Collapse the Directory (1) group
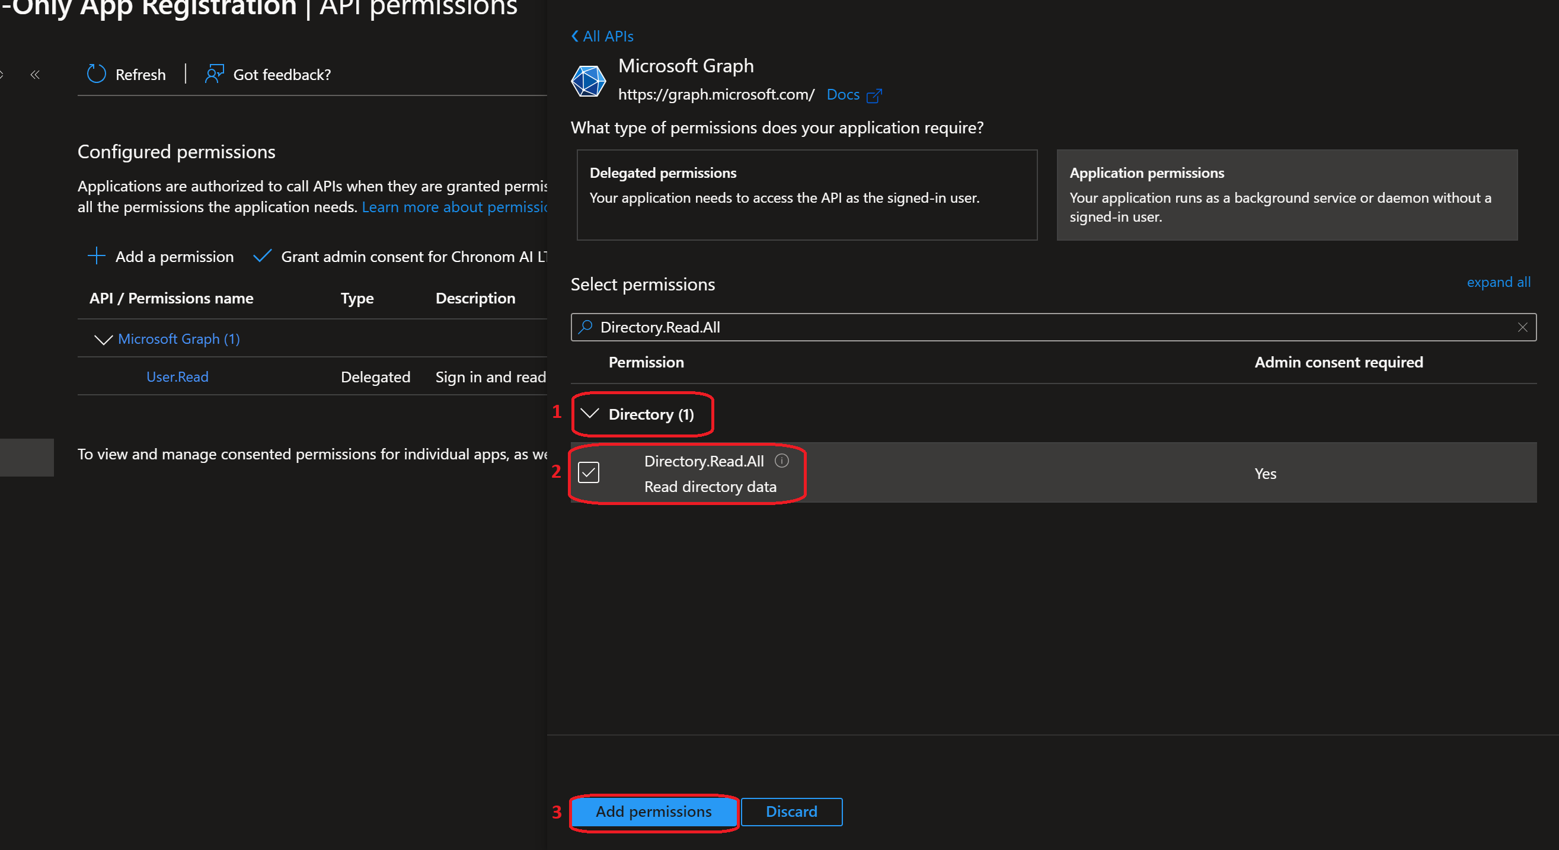Viewport: 1559px width, 850px height. (589, 414)
